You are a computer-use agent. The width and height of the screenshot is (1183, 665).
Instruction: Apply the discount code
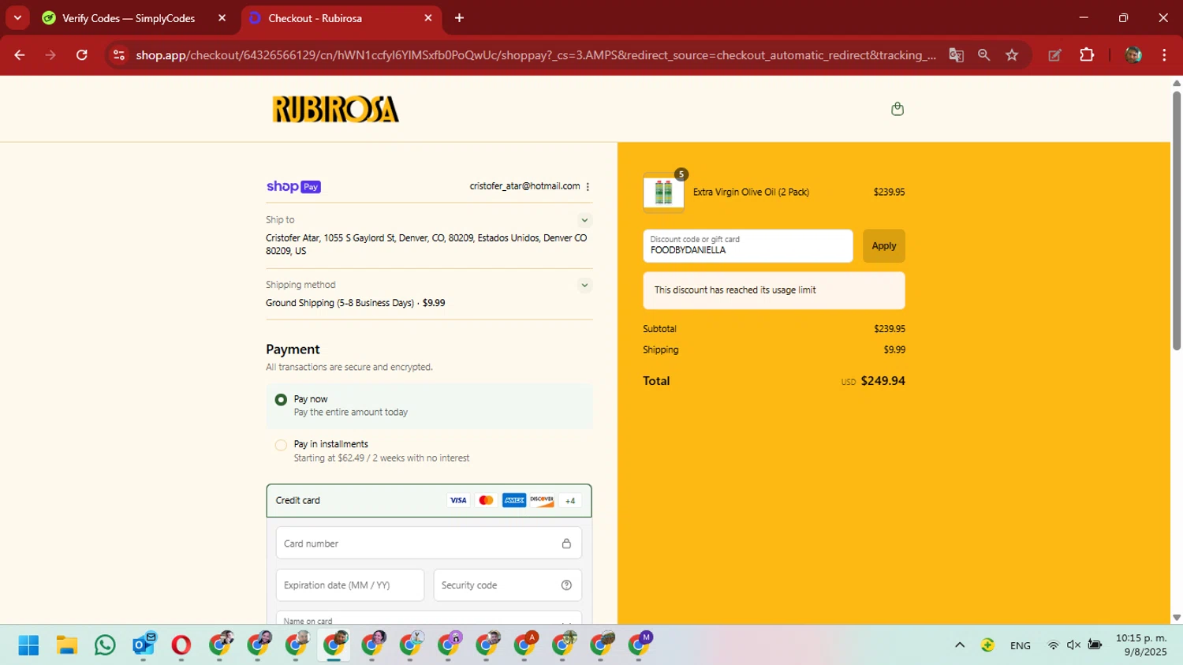[x=883, y=246]
